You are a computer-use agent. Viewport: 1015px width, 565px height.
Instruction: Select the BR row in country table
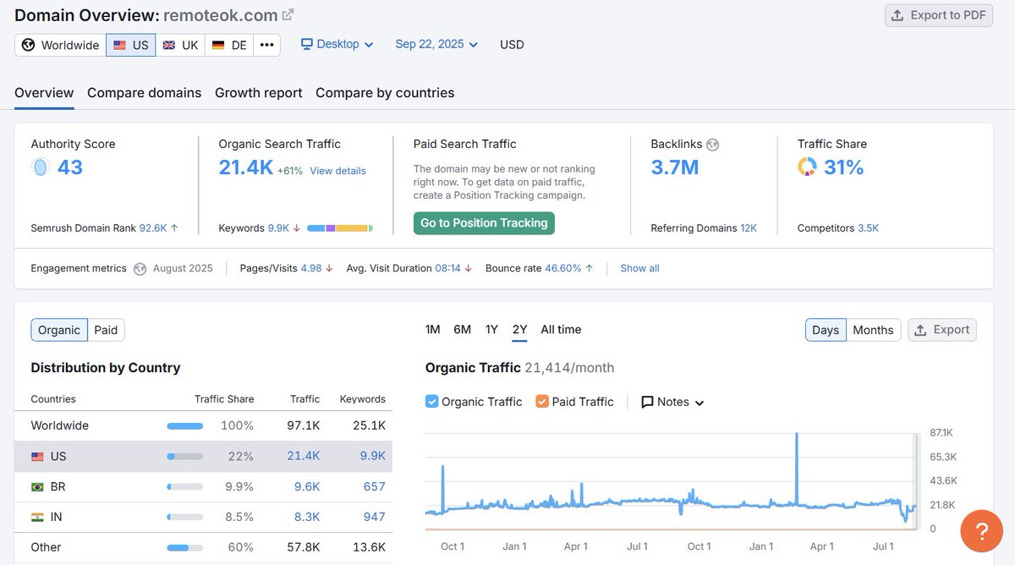(203, 486)
